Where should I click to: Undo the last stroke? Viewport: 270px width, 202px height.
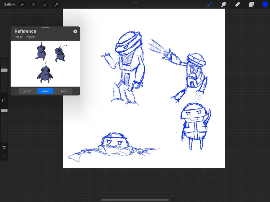point(4,147)
